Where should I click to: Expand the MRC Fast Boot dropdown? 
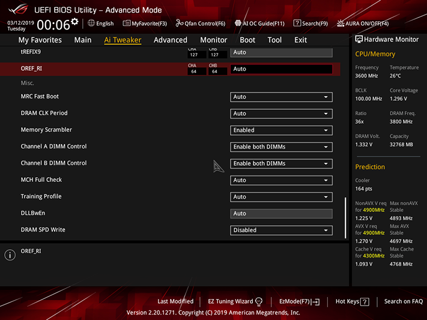(281, 97)
